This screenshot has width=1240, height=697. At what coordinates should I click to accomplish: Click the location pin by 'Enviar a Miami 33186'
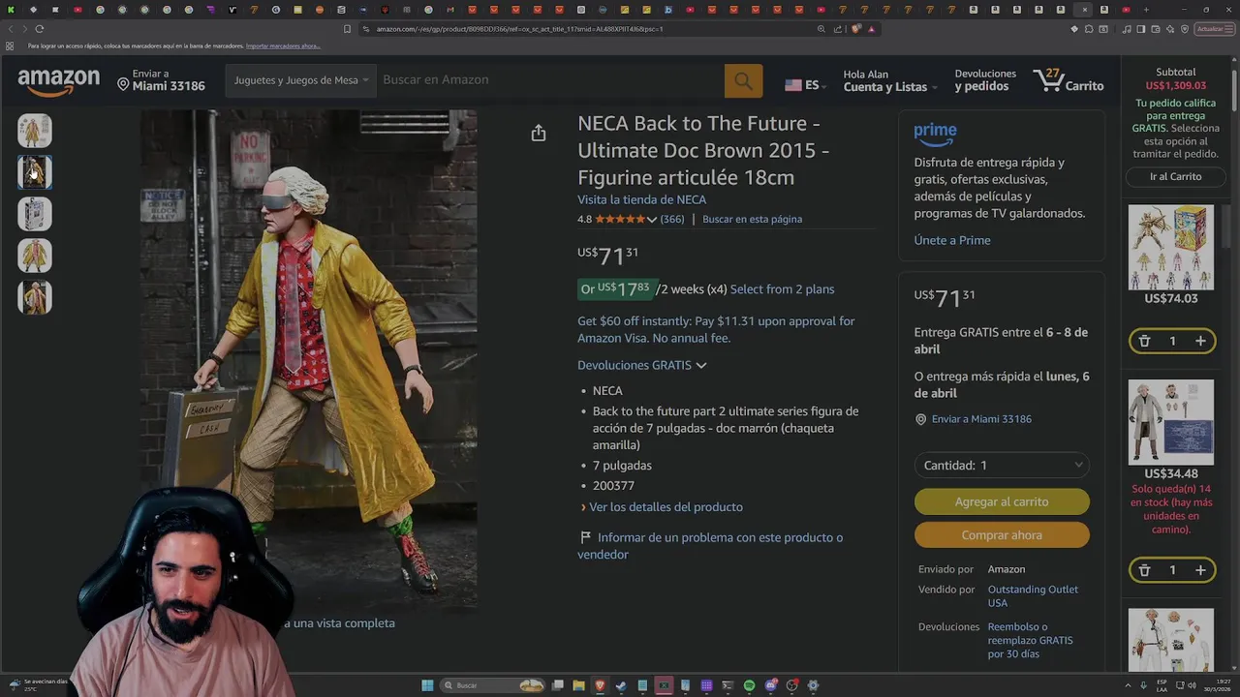pyautogui.click(x=920, y=419)
